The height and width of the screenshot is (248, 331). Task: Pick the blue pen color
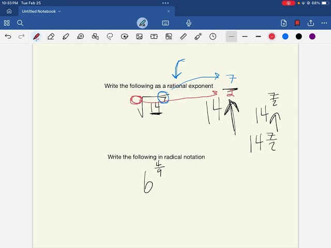pyautogui.click(x=285, y=37)
